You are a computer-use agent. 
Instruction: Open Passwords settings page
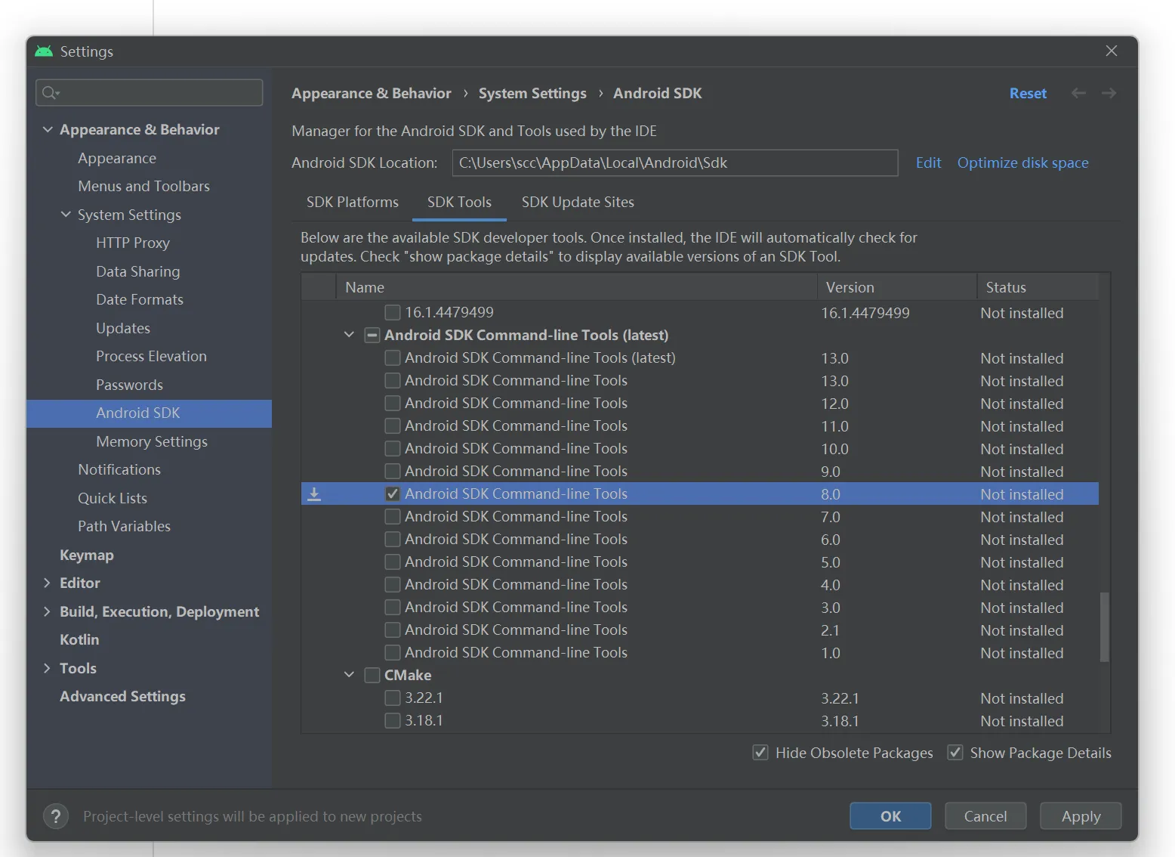(x=129, y=385)
